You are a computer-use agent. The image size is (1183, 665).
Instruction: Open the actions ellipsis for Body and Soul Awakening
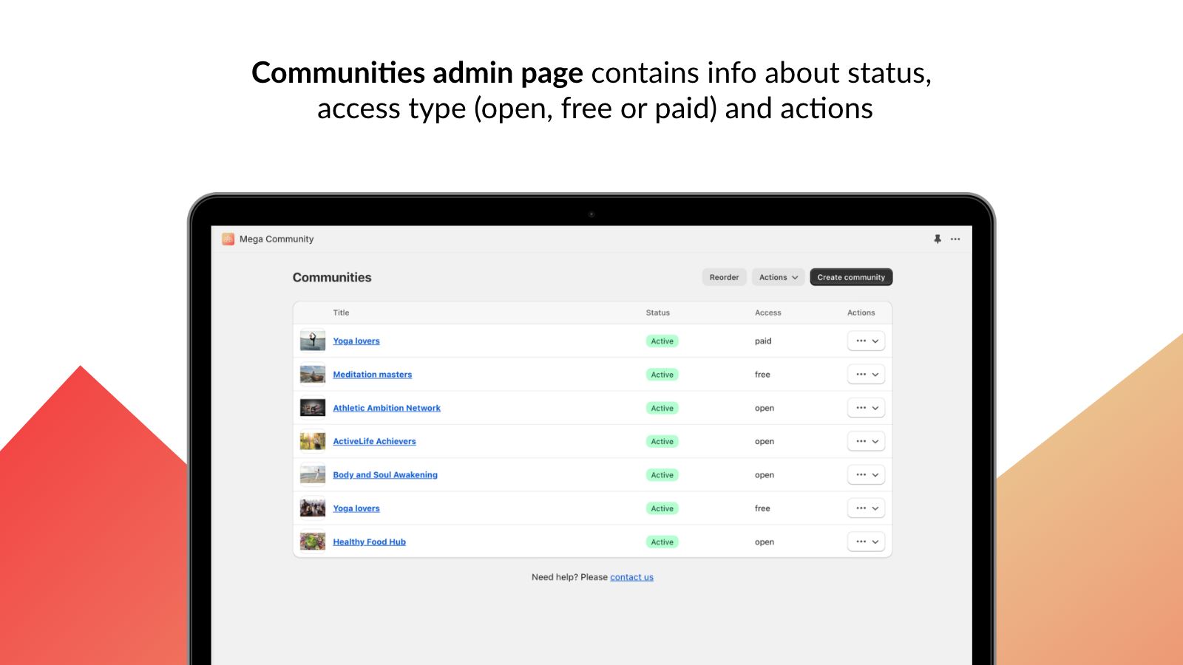click(x=861, y=474)
